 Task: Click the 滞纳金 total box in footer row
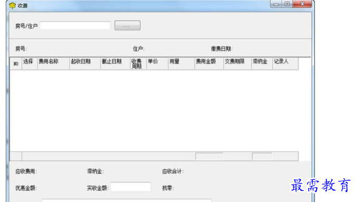tap(262, 156)
